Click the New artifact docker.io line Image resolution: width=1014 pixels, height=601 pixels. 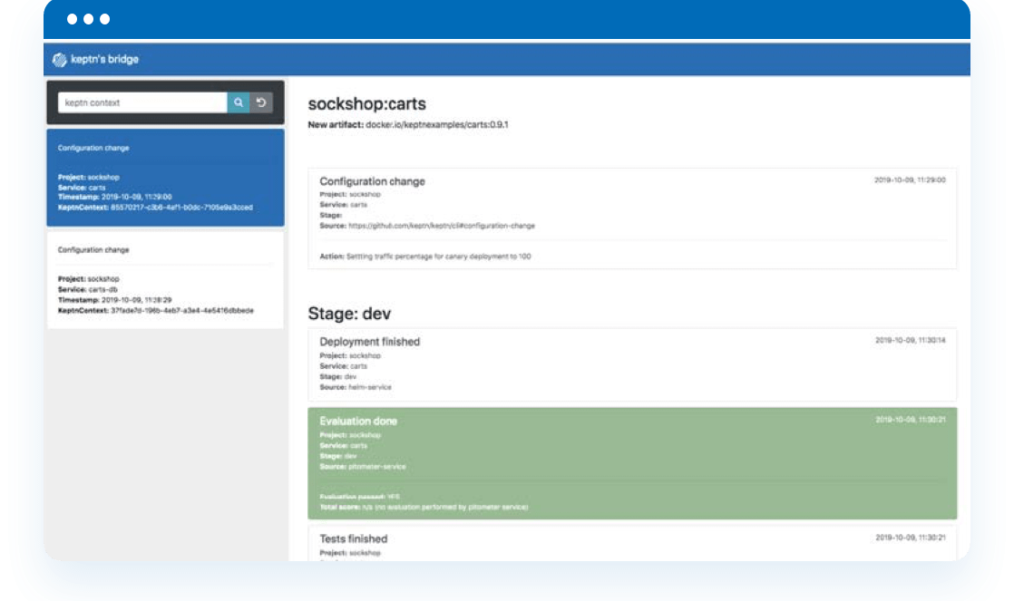click(x=408, y=125)
